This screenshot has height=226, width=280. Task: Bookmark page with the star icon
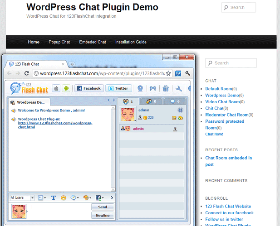pos(168,73)
